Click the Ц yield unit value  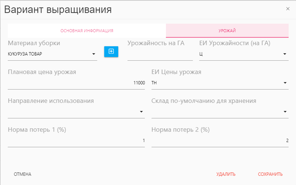click(201, 54)
